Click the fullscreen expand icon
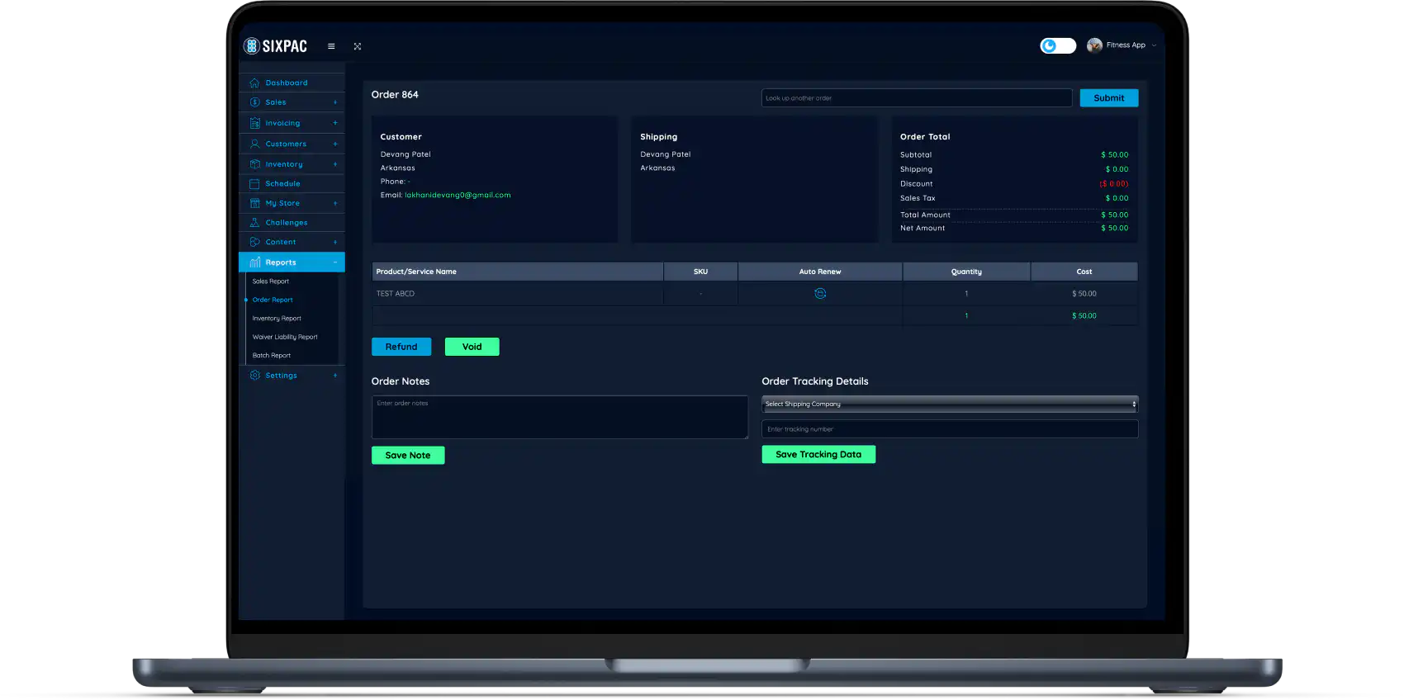The height and width of the screenshot is (700, 1404). click(x=358, y=46)
